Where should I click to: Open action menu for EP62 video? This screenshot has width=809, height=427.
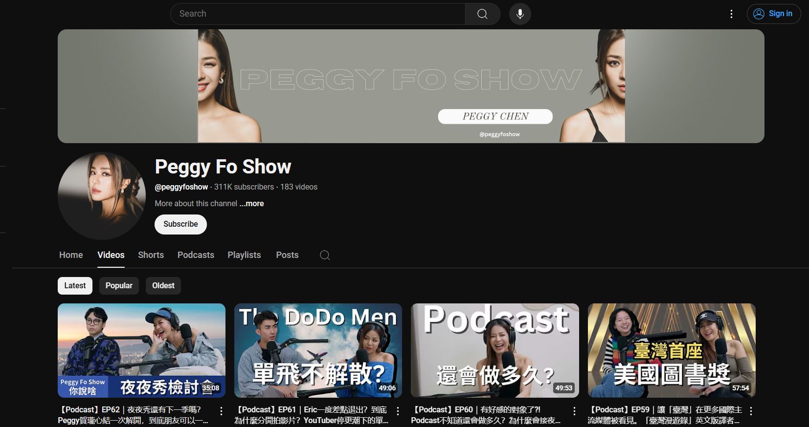click(x=221, y=411)
